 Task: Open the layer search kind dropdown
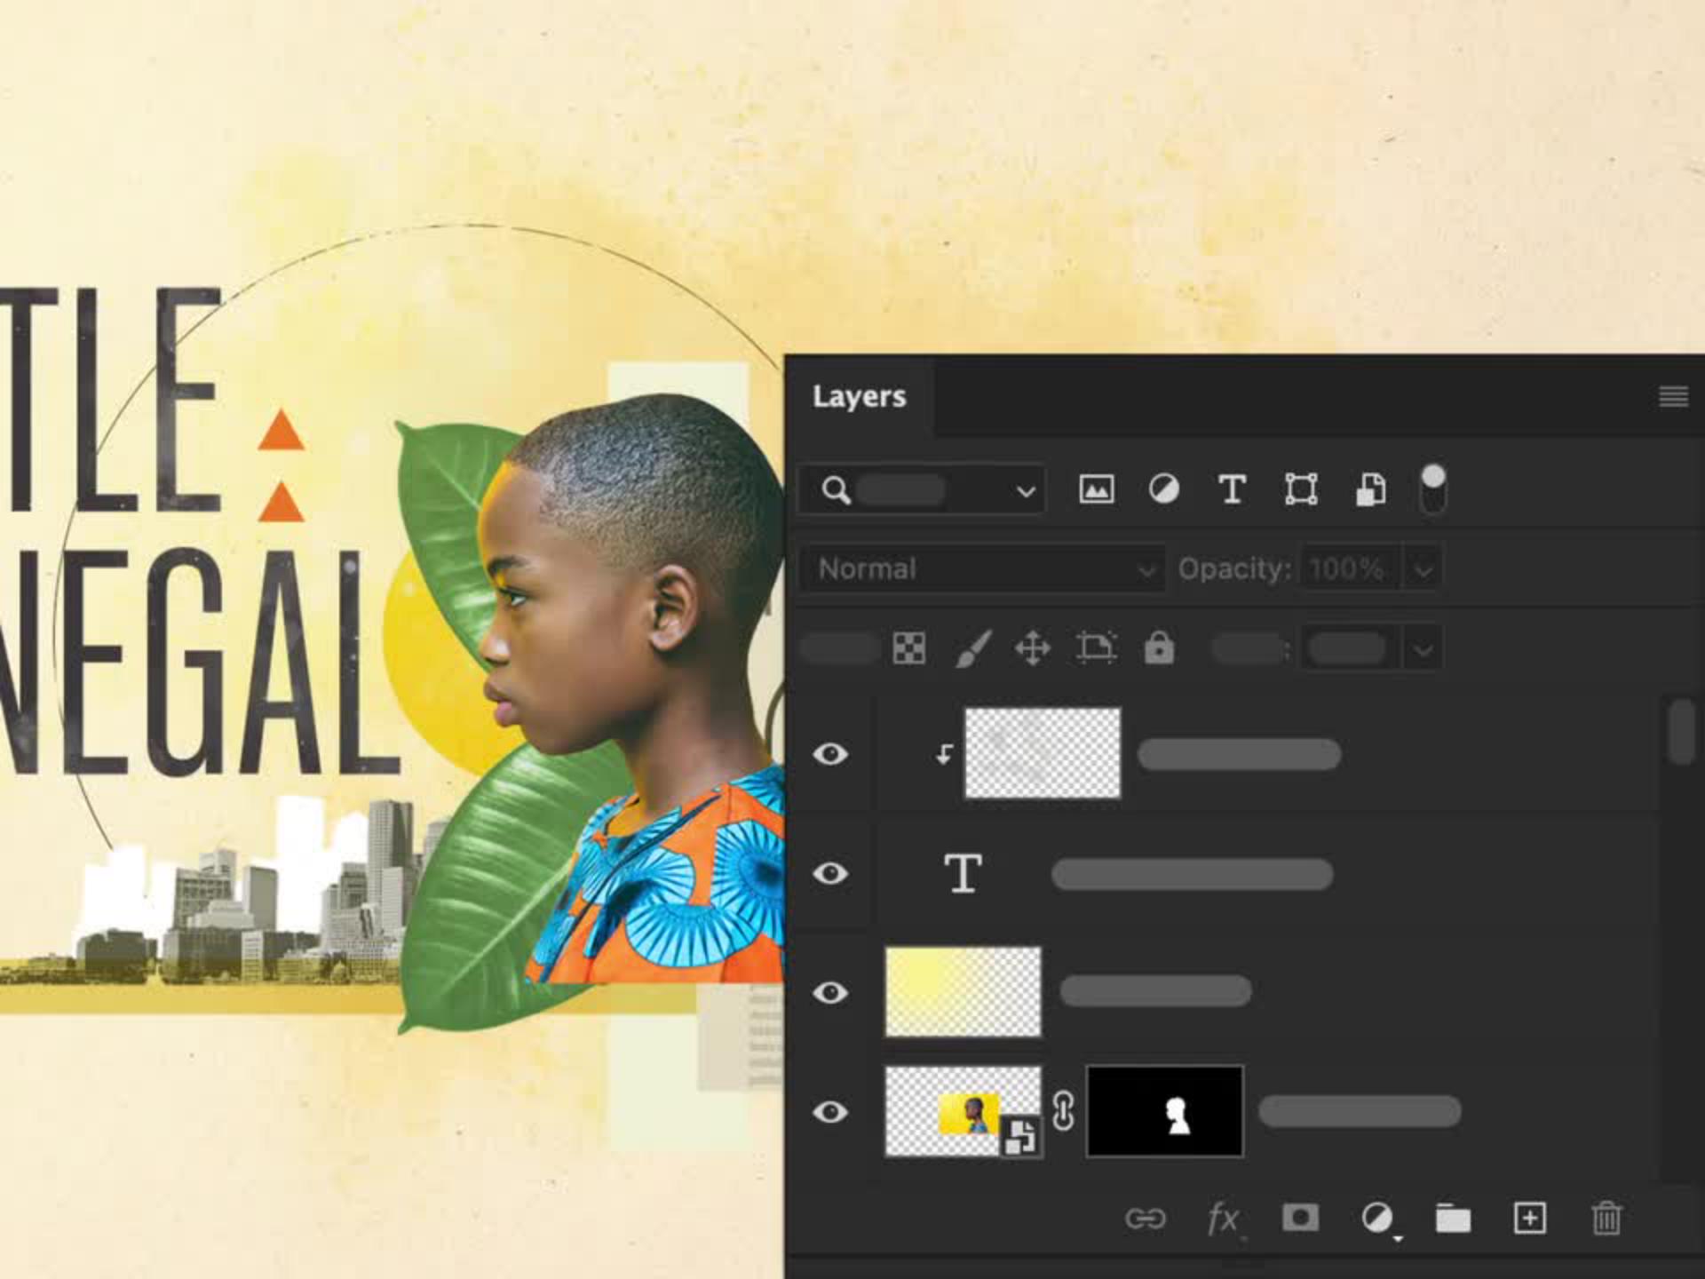point(1025,490)
